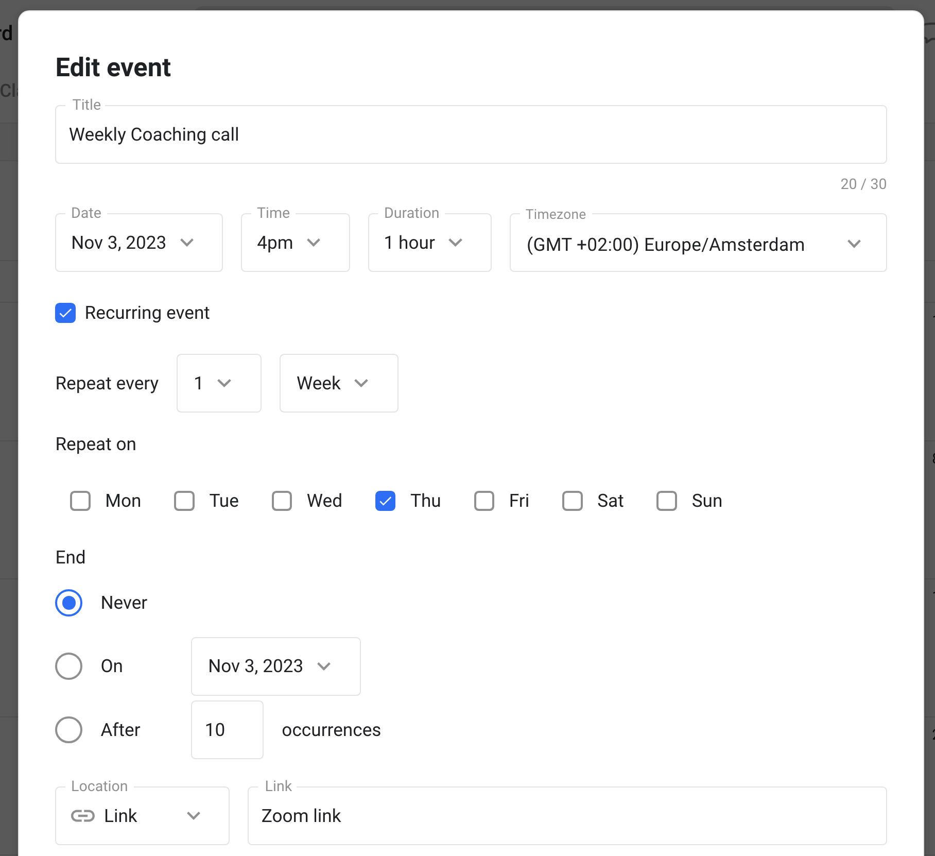935x856 pixels.
Task: Check the Sun repeat day
Action: coord(667,500)
